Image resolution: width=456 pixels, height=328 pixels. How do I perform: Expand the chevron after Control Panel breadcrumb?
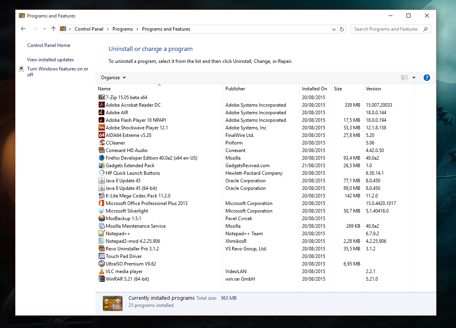108,29
